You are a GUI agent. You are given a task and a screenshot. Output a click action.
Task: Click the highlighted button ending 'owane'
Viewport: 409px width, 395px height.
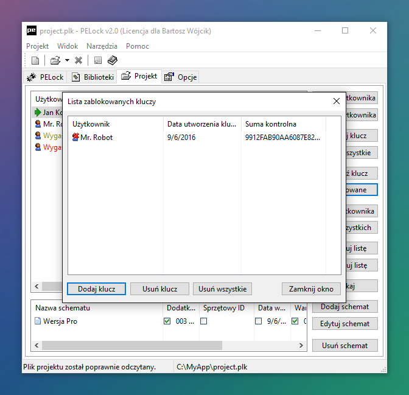[362, 190]
